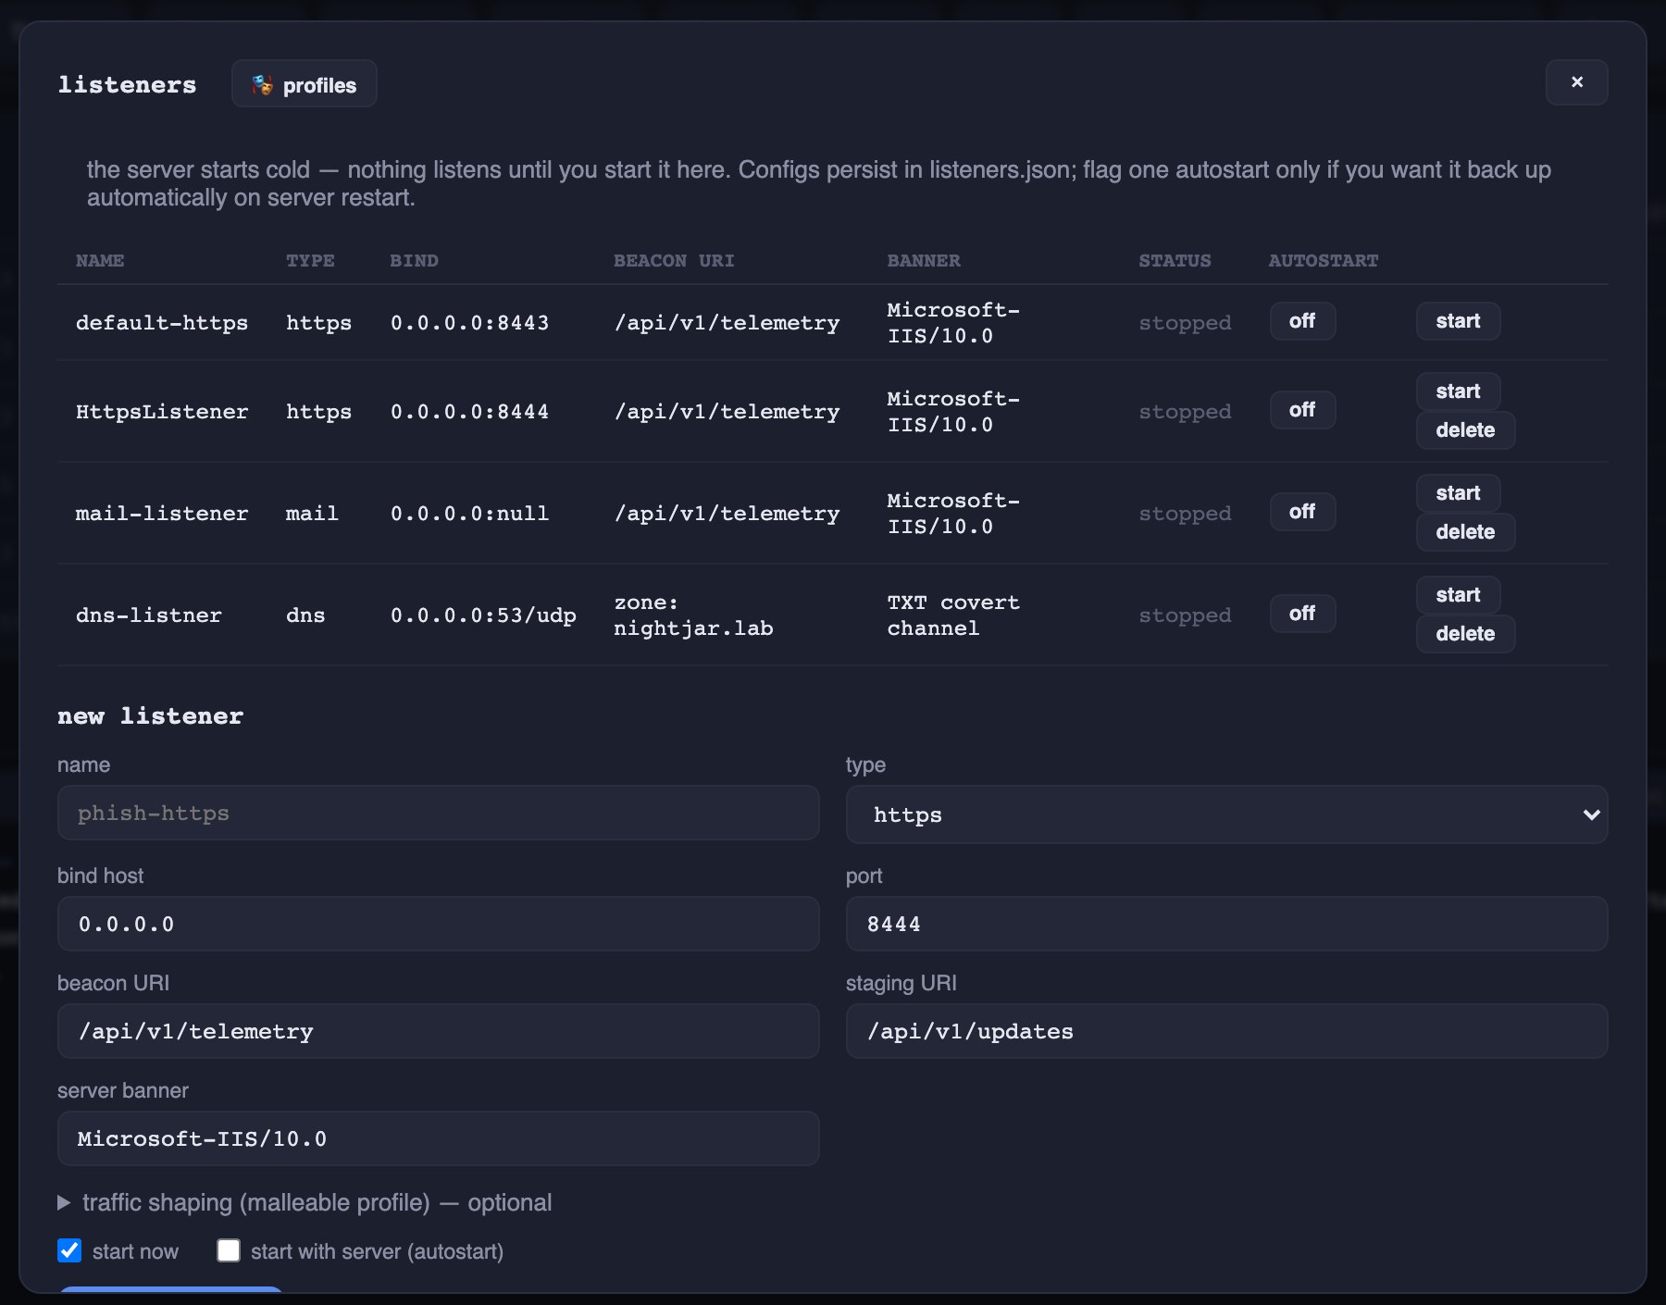Toggle autostart off for HttpsListener
This screenshot has width=1666, height=1305.
click(x=1301, y=410)
